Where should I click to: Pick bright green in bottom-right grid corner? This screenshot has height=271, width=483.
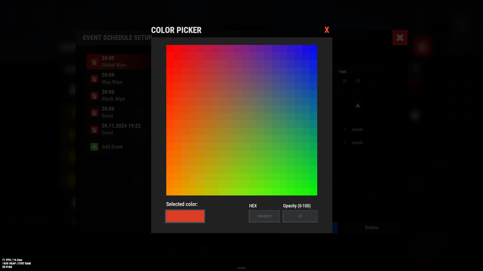click(313, 192)
